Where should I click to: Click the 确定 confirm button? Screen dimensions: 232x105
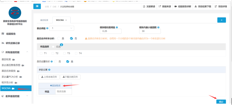point(221,102)
